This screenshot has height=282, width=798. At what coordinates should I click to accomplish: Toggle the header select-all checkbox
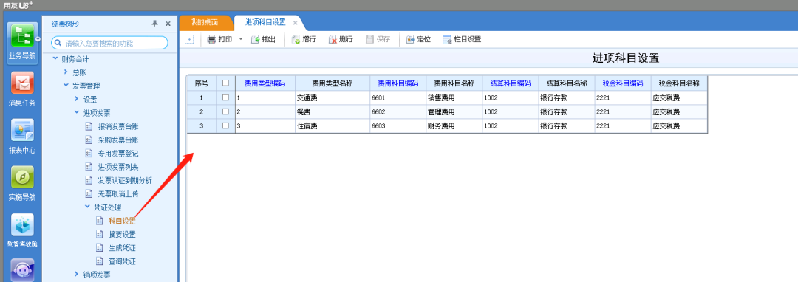pyautogui.click(x=225, y=83)
